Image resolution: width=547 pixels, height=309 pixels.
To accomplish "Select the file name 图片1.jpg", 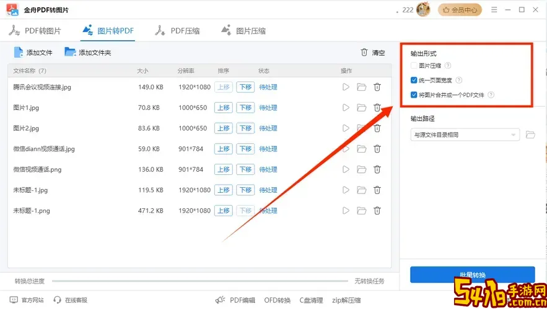I will [x=26, y=108].
